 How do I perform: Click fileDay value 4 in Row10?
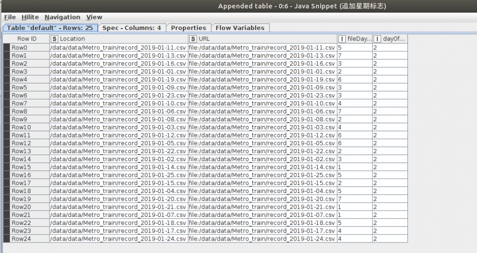[355, 127]
